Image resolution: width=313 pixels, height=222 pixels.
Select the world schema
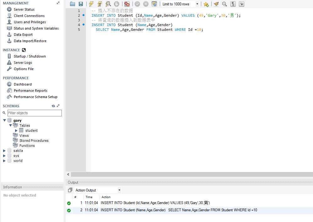[x=18, y=161]
